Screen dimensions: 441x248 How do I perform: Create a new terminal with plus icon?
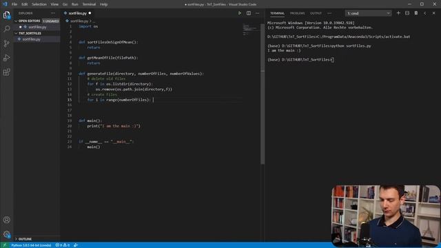click(398, 13)
